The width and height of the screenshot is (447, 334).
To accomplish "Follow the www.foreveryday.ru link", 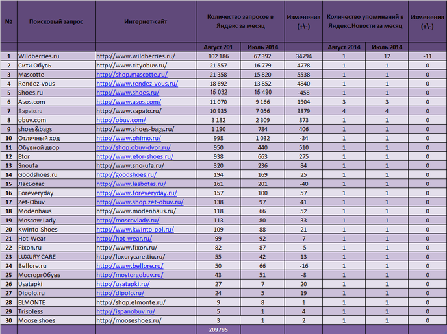I will click(x=136, y=193).
